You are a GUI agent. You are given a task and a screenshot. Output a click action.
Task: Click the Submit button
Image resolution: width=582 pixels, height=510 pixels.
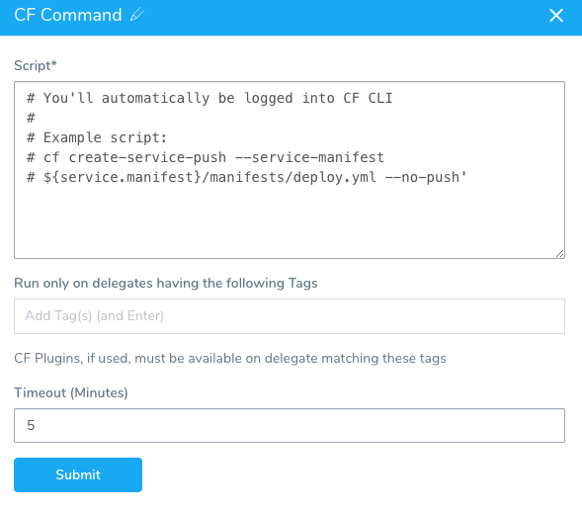(78, 474)
